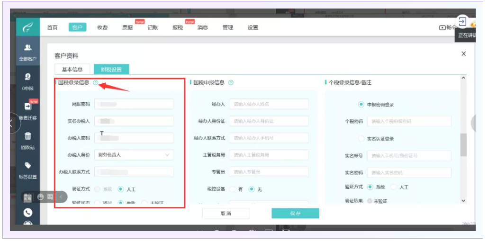
Task: Switch to the 基本信息 tab
Action: click(72, 70)
